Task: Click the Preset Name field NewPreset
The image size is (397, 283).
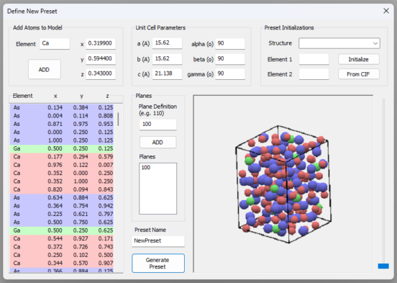Action: pyautogui.click(x=158, y=241)
